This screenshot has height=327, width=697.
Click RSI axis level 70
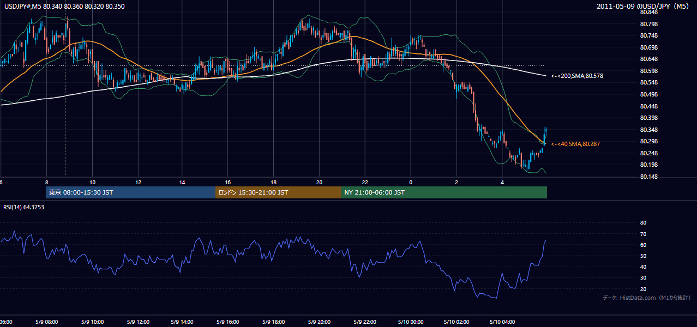pos(643,234)
